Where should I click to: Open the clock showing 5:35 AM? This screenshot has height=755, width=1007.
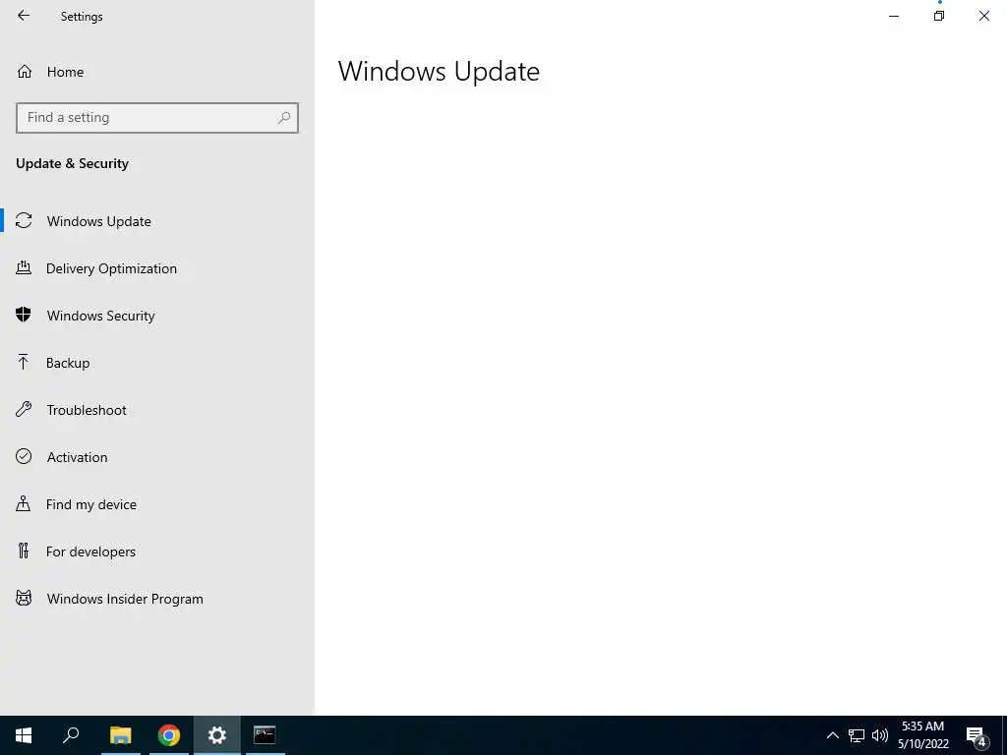tap(922, 735)
